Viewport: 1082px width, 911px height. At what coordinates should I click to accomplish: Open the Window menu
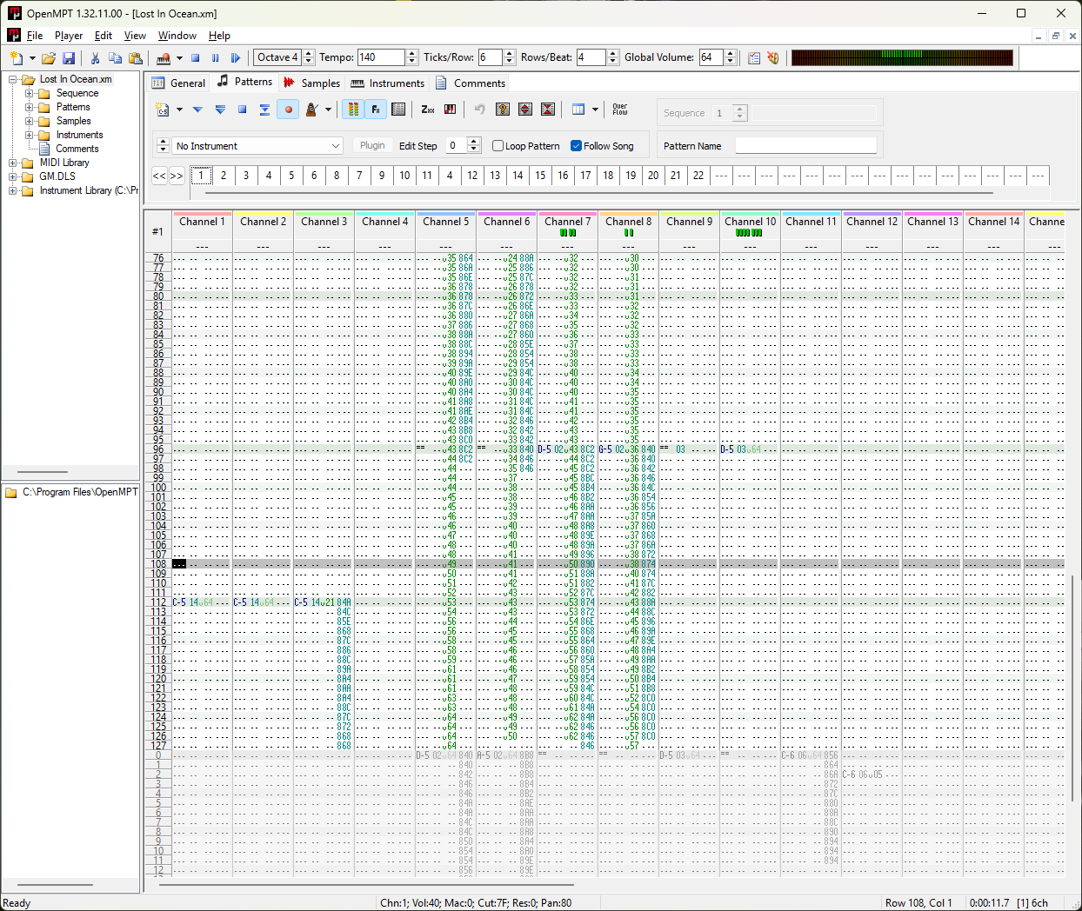(x=177, y=36)
